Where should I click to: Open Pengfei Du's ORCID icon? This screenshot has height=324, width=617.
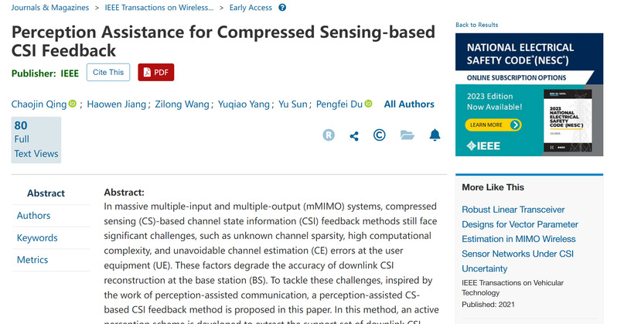[x=369, y=104]
